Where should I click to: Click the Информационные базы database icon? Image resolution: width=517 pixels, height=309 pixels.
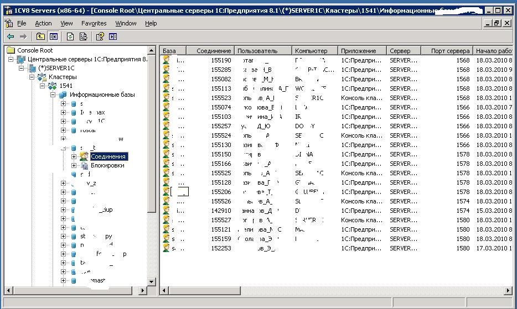(63, 95)
